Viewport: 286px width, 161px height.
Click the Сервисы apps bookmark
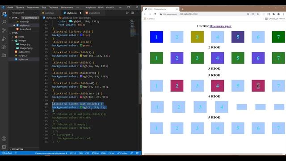coord(149,19)
